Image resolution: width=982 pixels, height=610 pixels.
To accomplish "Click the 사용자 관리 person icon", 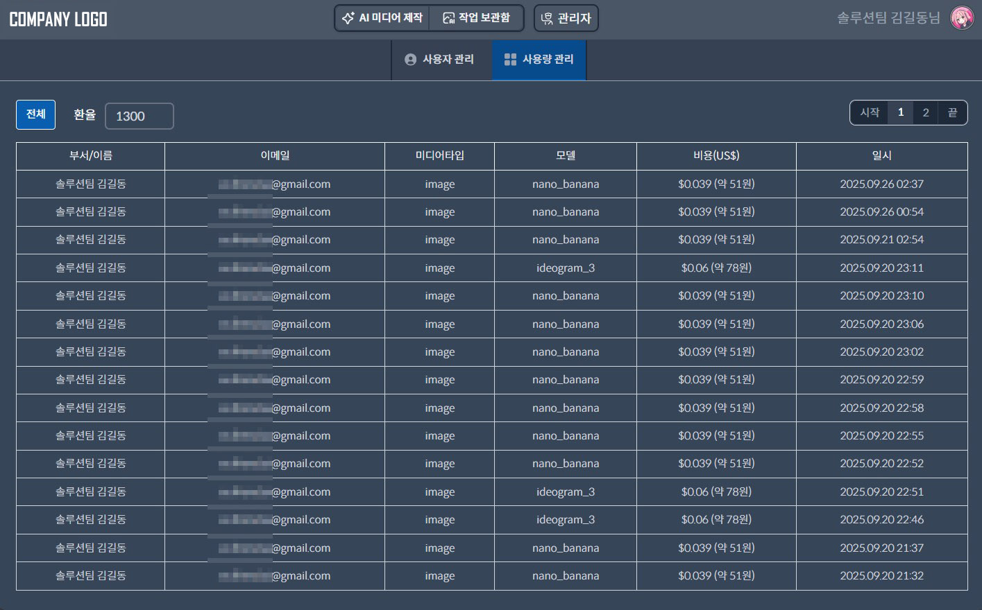I will pos(410,60).
